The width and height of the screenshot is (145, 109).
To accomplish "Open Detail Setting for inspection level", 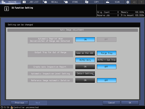I will pyautogui.click(x=85, y=74).
